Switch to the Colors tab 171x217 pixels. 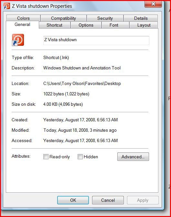click(x=23, y=18)
